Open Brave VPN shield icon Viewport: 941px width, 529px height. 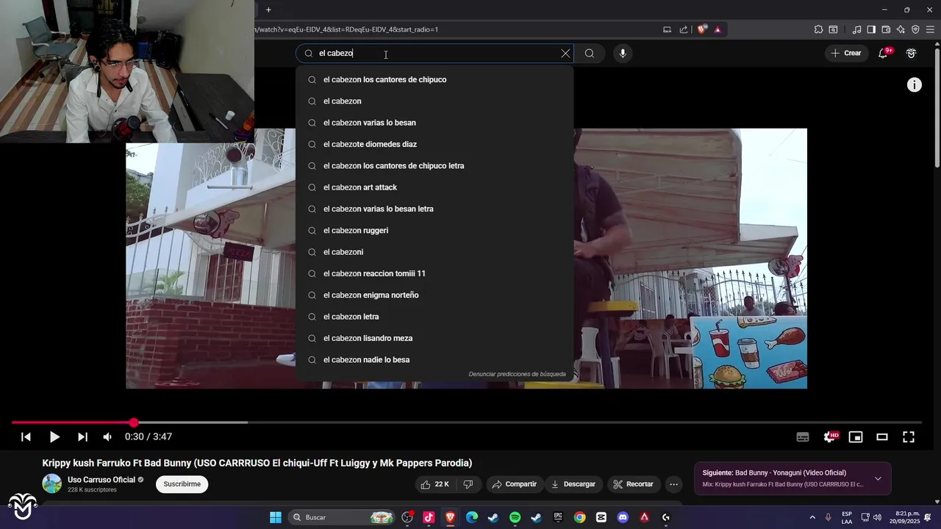[x=915, y=29]
